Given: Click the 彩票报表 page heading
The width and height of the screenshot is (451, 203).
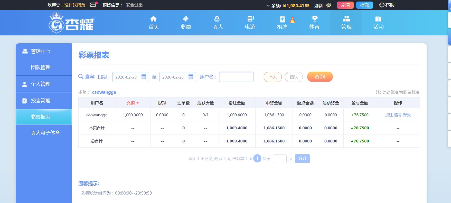Looking at the screenshot, I should (x=94, y=55).
